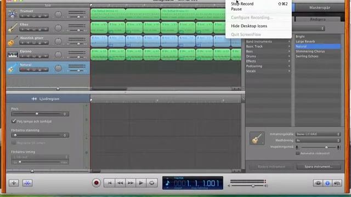Click the Elpiano keyboard track icon
The width and height of the screenshot is (351, 197).
tap(13, 54)
